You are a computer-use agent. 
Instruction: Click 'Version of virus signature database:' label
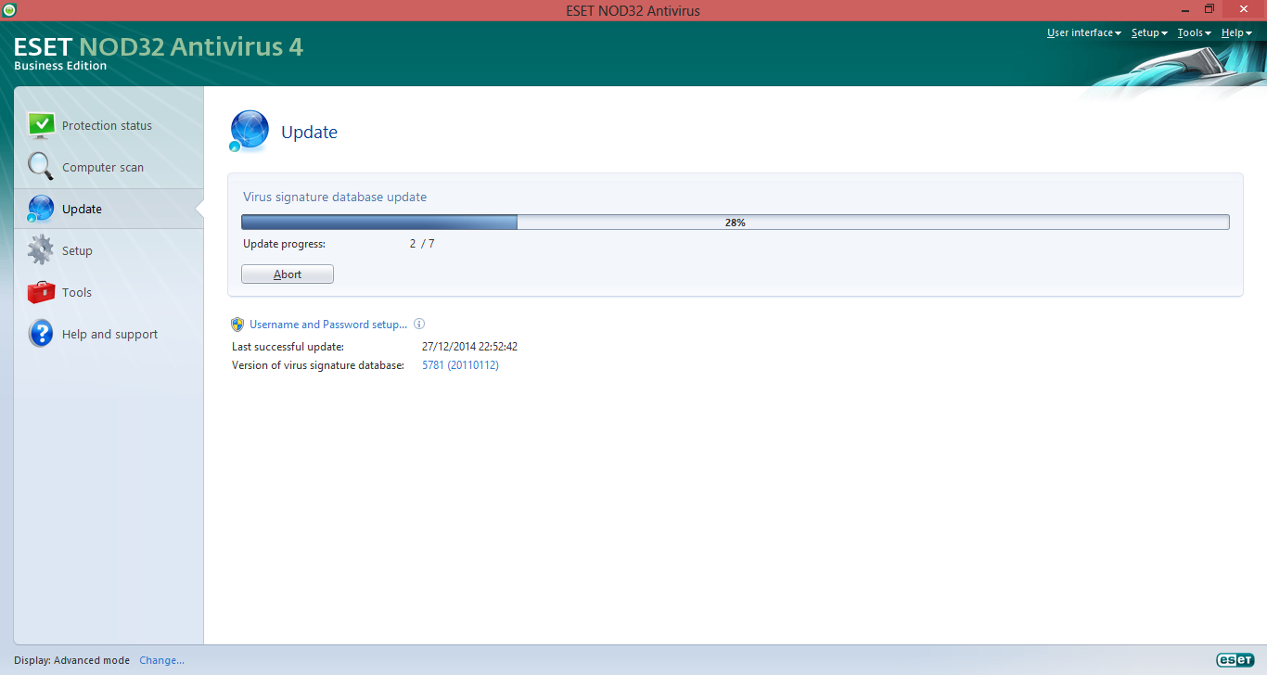click(318, 365)
